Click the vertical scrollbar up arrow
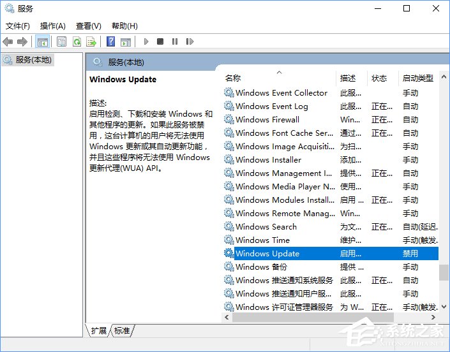The height and width of the screenshot is (352, 450). click(x=444, y=77)
